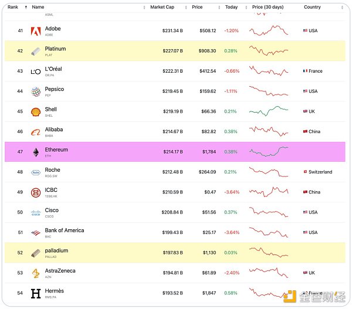Screen dimensions: 352x309
Task: Click Ethereum's 30-day price chart
Action: click(269, 152)
